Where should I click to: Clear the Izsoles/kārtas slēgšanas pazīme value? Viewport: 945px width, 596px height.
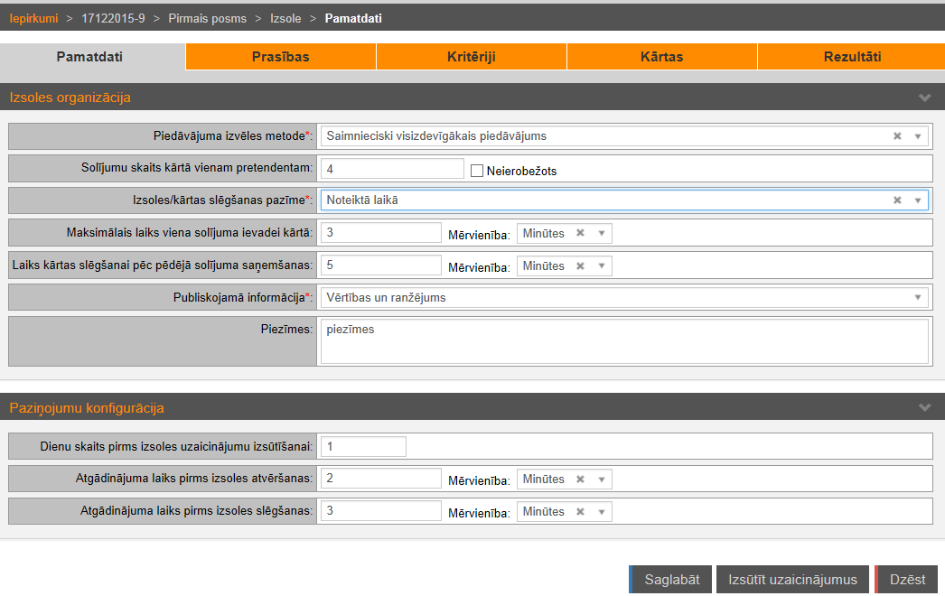(897, 200)
